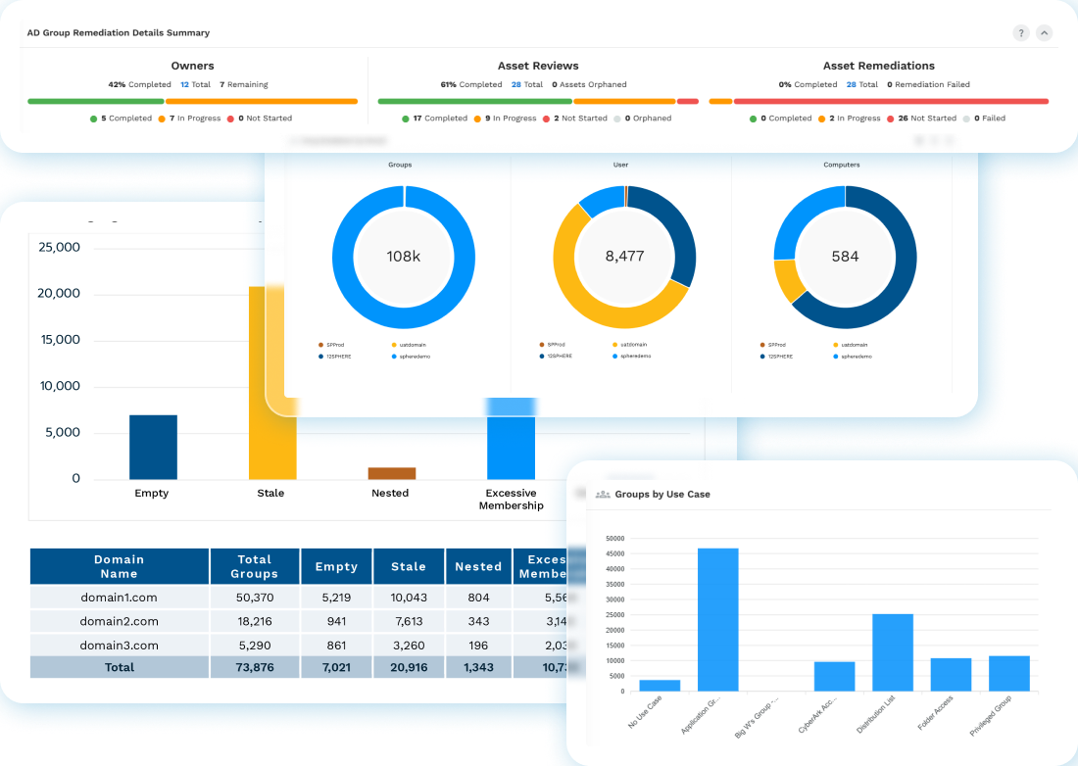Screen dimensions: 1078x766
Task: Click red Not Started dot under Asset Remediations
Action: [890, 119]
